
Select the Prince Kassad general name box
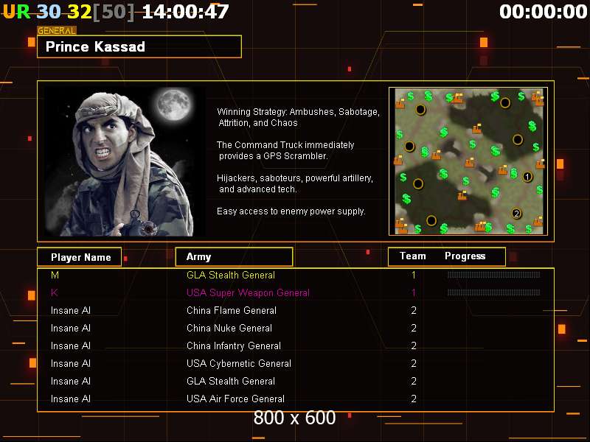[139, 46]
